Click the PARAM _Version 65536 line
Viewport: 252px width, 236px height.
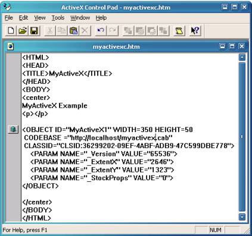coord(104,154)
